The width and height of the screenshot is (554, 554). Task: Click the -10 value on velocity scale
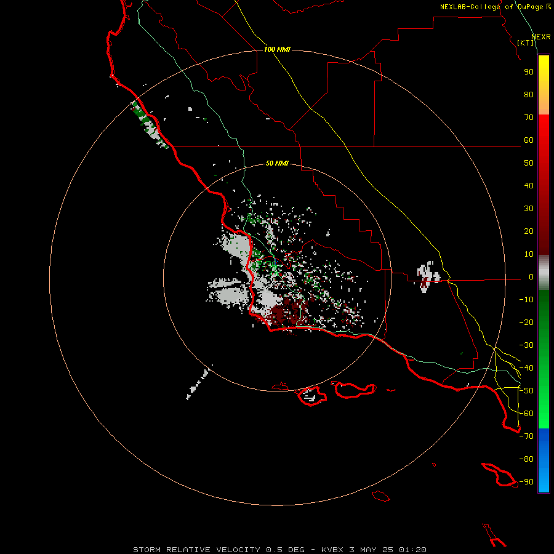tap(526, 300)
